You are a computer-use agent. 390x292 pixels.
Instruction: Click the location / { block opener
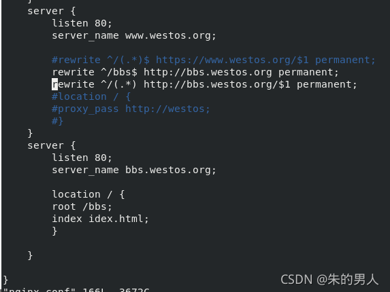click(x=88, y=194)
